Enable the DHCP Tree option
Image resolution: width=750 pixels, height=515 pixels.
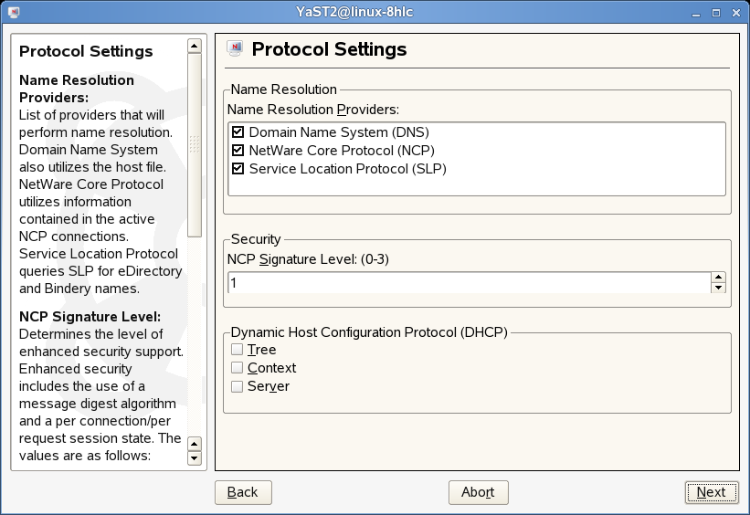[238, 350]
